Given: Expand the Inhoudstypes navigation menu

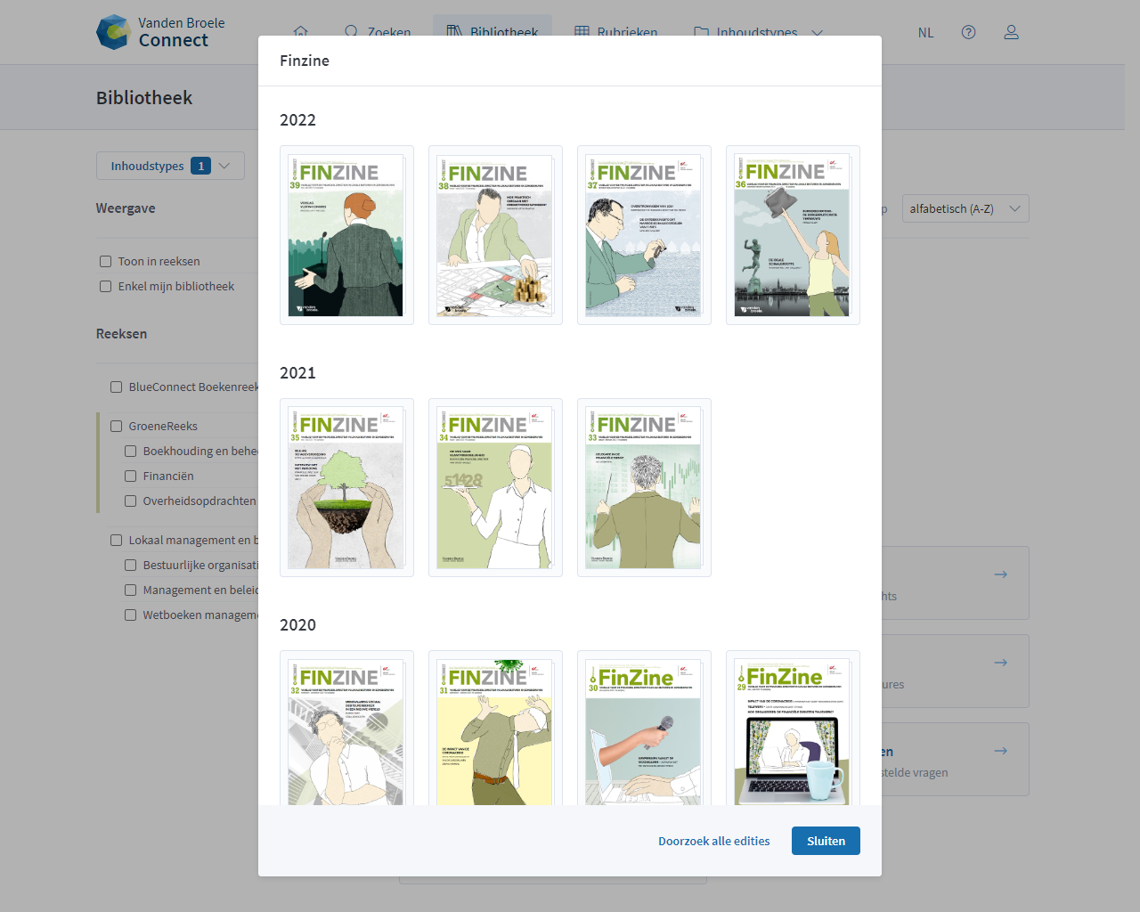Looking at the screenshot, I should [758, 32].
